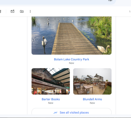The height and width of the screenshot is (118, 131).
Task: Mark the email as unread
Action: (x=12, y=11)
